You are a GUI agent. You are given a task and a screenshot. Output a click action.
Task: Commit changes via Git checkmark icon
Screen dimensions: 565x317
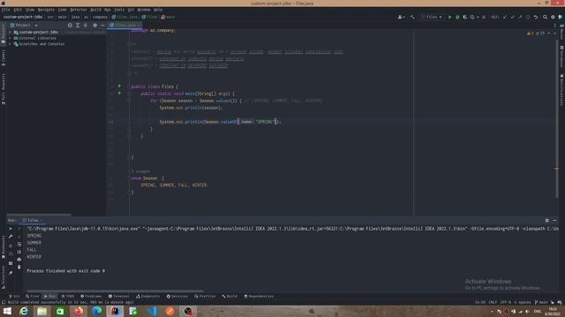point(512,17)
